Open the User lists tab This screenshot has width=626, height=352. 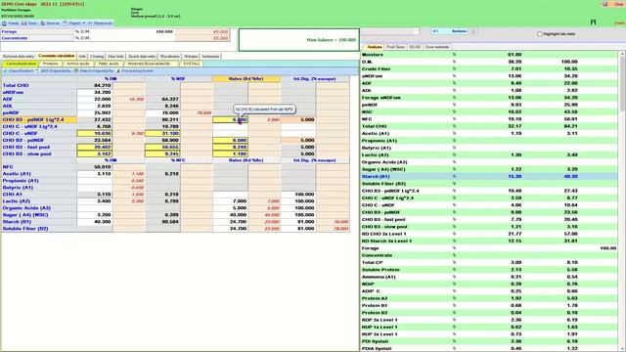tap(115, 57)
